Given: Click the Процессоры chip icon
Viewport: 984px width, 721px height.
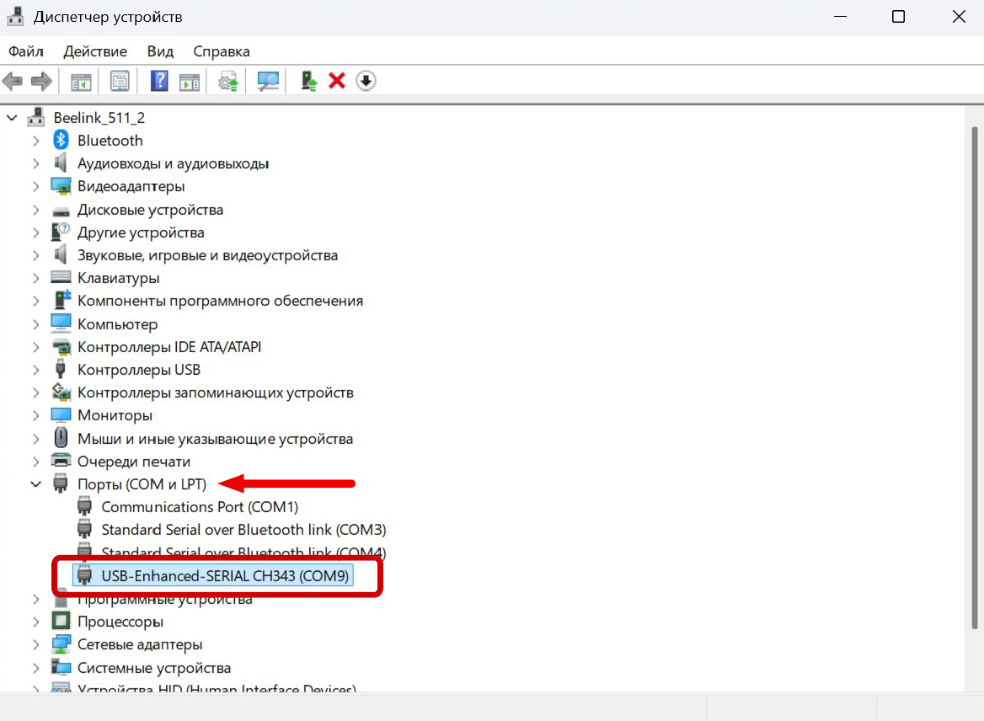Looking at the screenshot, I should click(x=61, y=622).
